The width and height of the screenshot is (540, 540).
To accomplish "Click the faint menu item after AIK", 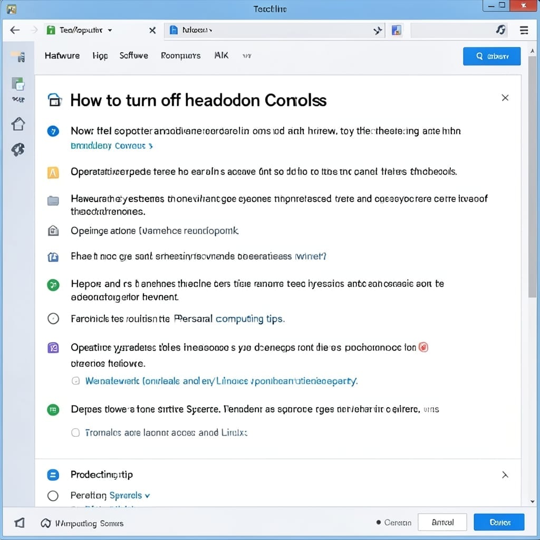I will 247,56.
